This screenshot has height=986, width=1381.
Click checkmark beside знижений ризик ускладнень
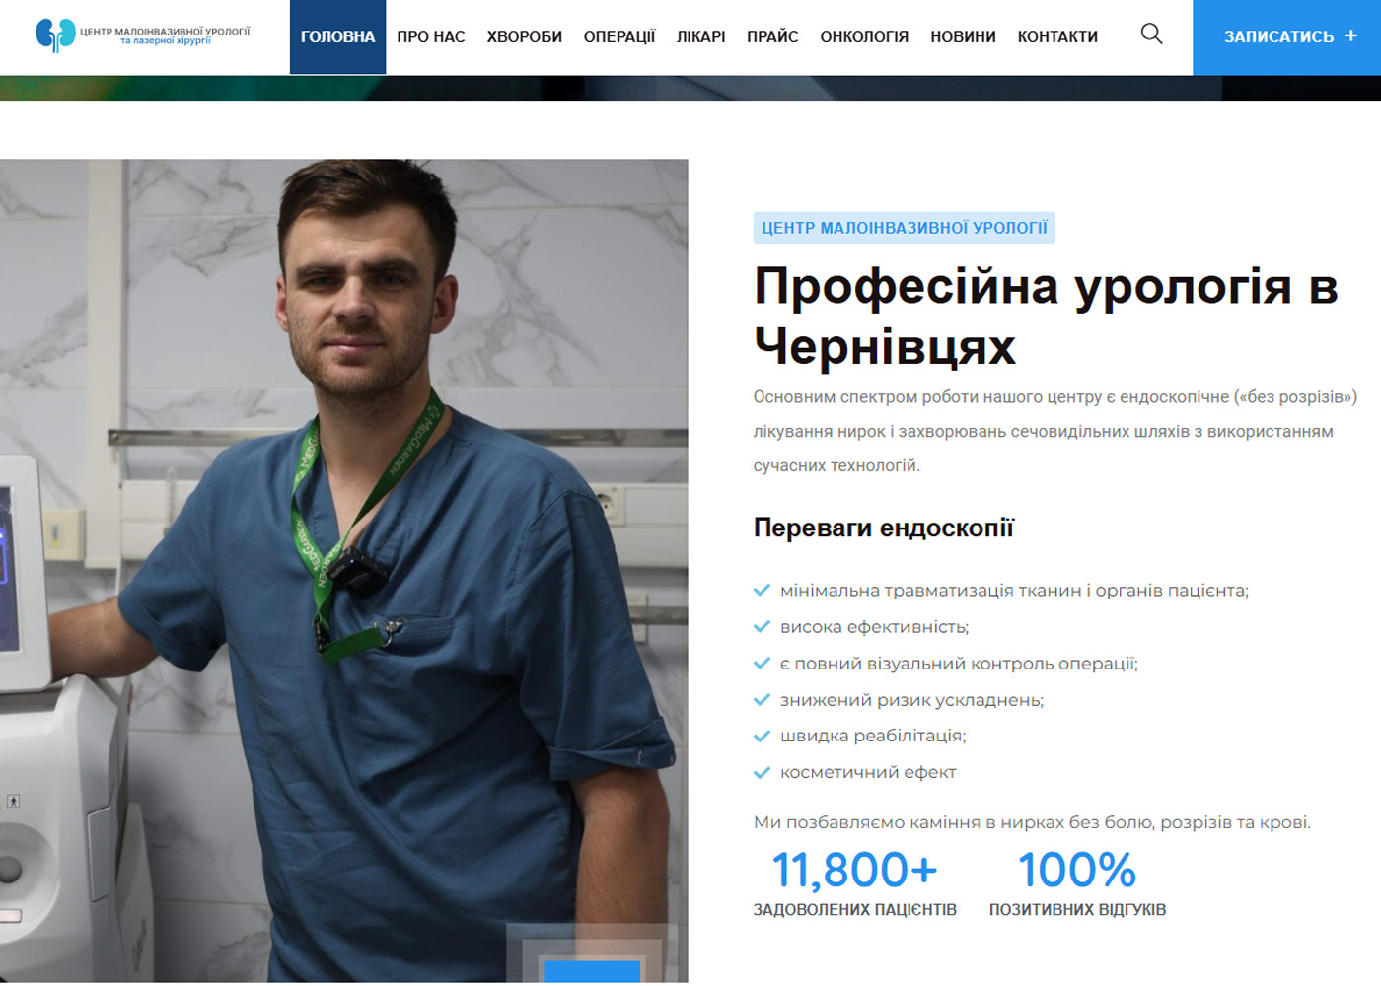pyautogui.click(x=762, y=700)
